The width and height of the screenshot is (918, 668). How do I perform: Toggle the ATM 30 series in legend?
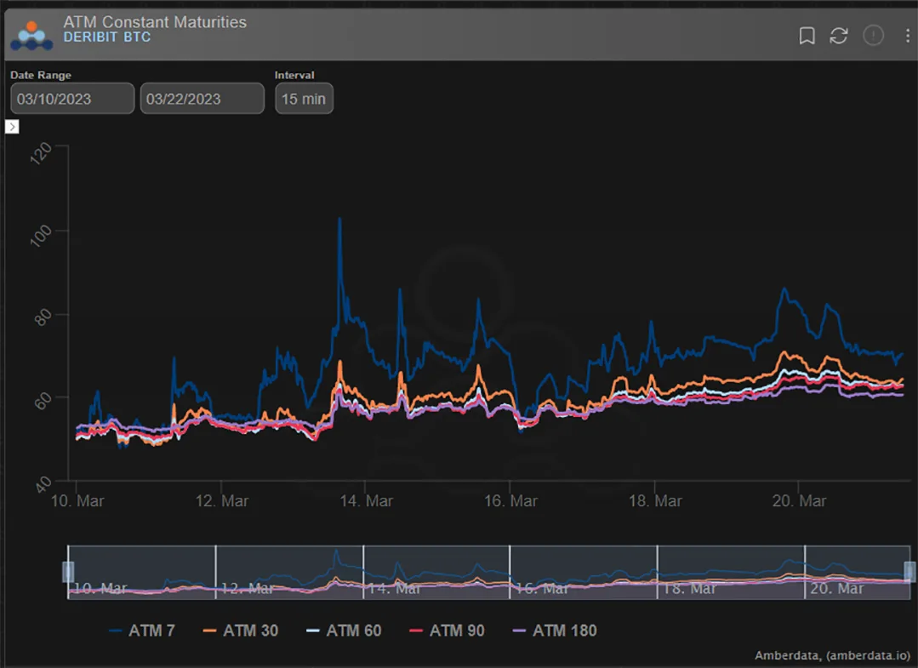click(x=241, y=631)
